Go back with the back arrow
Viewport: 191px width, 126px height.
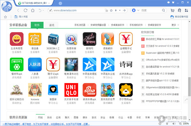pos(18,10)
